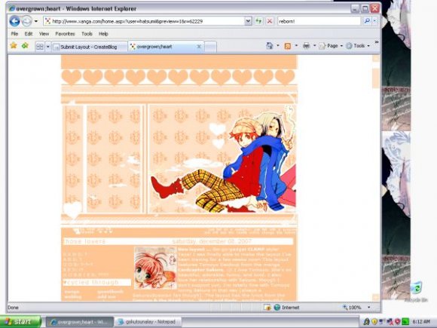Click the green system tray icon

point(405,322)
